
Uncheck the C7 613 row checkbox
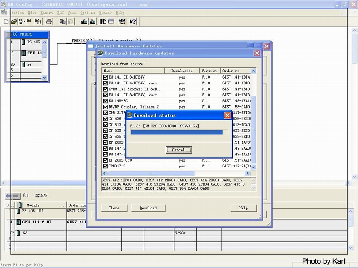coord(105,125)
